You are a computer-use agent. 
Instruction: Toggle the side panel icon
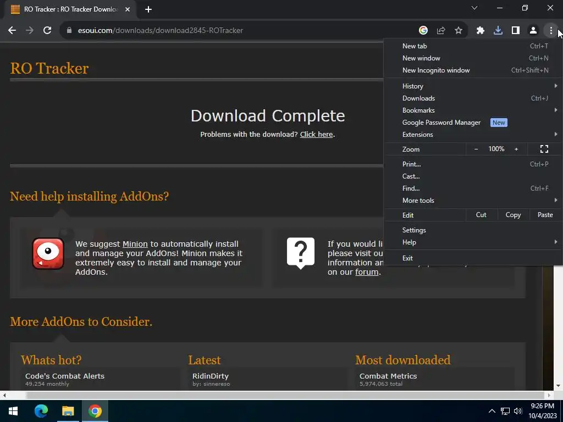(x=516, y=31)
